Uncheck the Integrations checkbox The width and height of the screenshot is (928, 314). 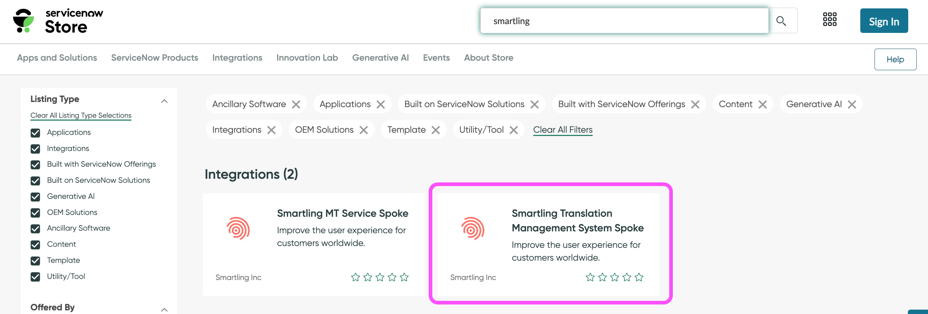36,149
